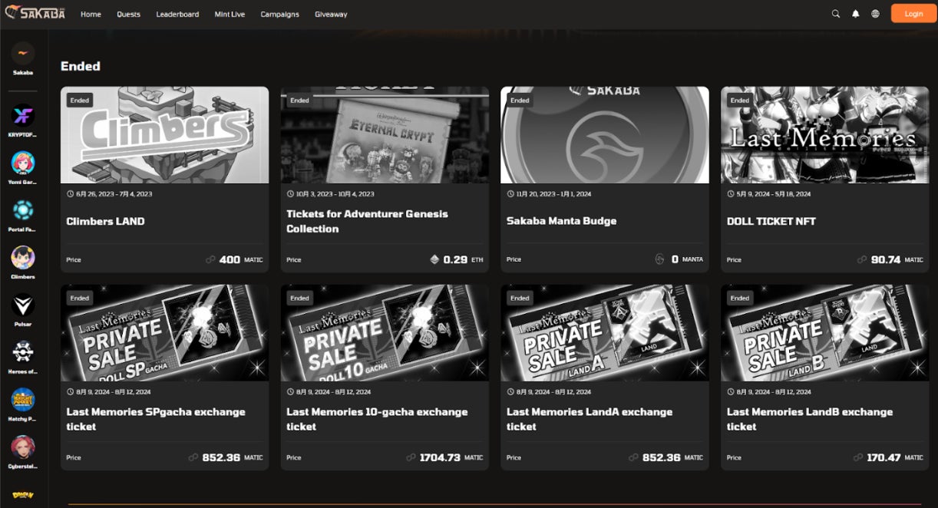Screen dimensions: 938x508
Task: Click the MATIC icon beside 1704.73 price
Action: tap(411, 457)
